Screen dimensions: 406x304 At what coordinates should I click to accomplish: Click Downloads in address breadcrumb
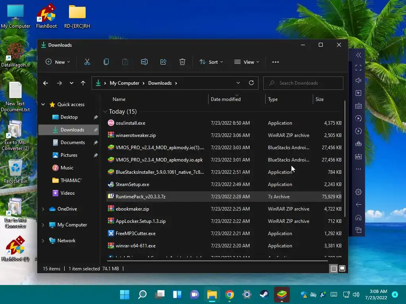tap(160, 83)
